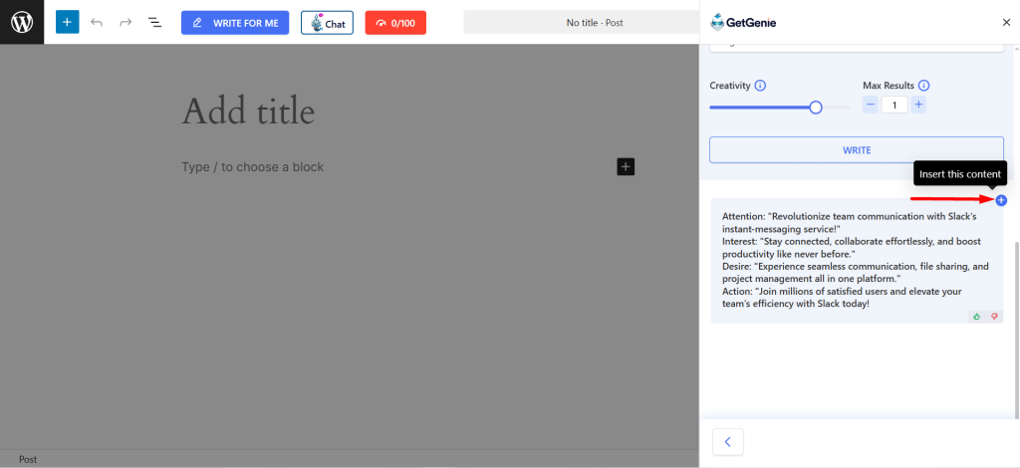Adjust the Creativity slider handle

coord(816,108)
